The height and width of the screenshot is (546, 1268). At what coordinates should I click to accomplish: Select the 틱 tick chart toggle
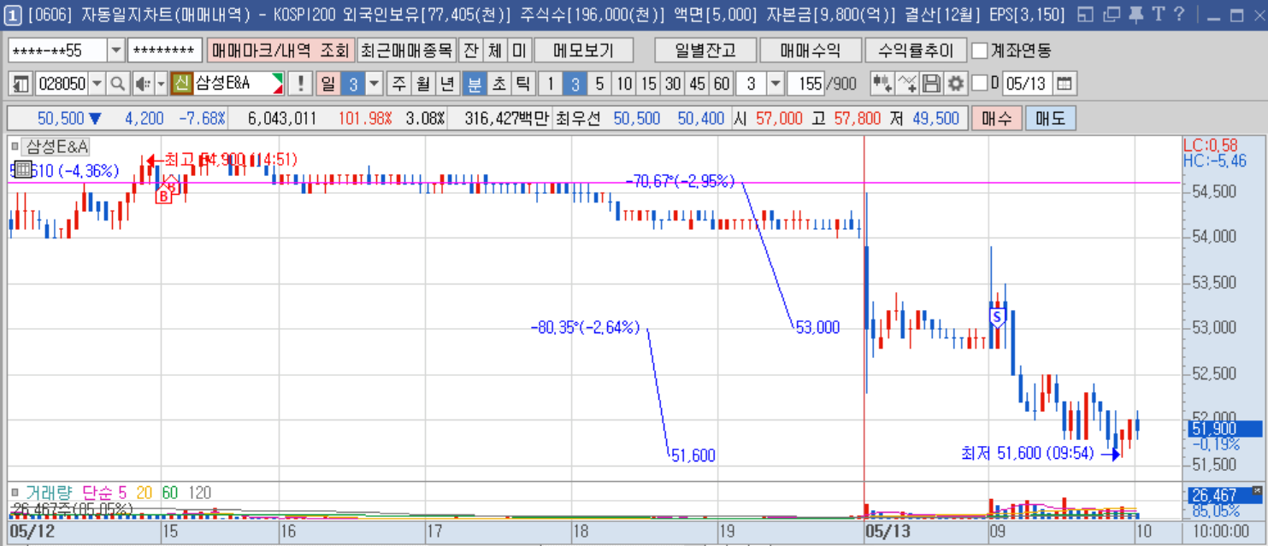523,84
